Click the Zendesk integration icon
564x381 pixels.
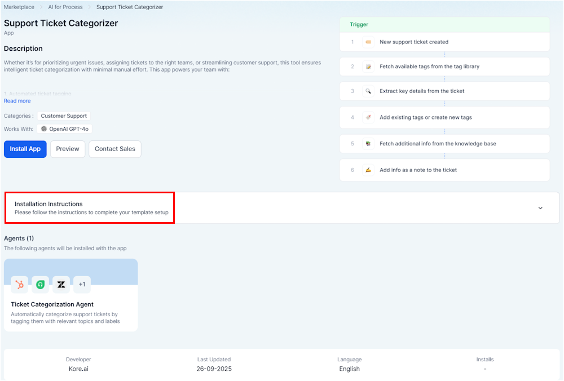tap(61, 285)
